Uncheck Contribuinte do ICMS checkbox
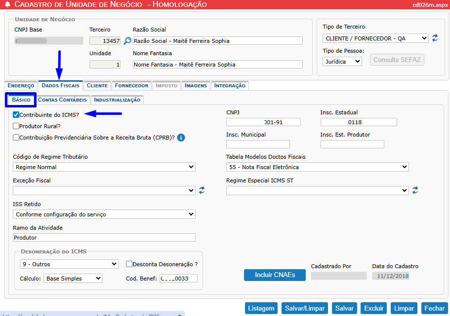This screenshot has height=316, width=450. (16, 114)
